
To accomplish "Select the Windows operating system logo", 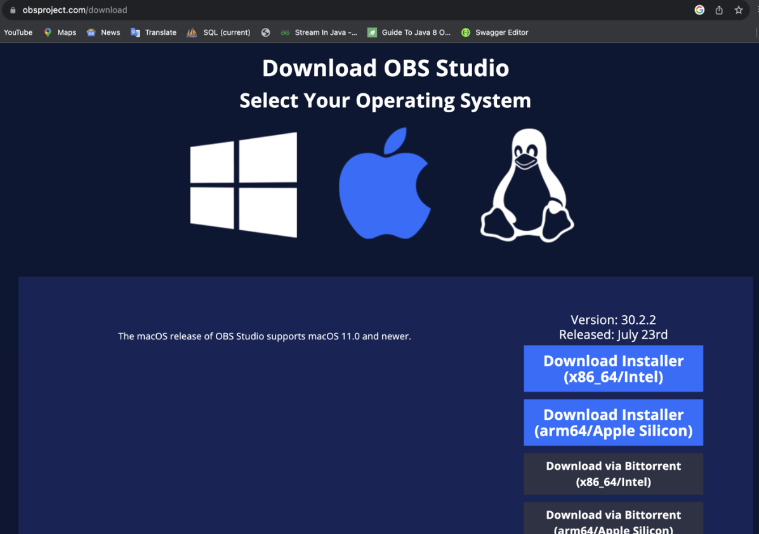I will tap(244, 185).
